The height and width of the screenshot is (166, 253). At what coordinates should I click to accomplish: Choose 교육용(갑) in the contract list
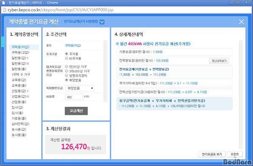(x=19, y=80)
